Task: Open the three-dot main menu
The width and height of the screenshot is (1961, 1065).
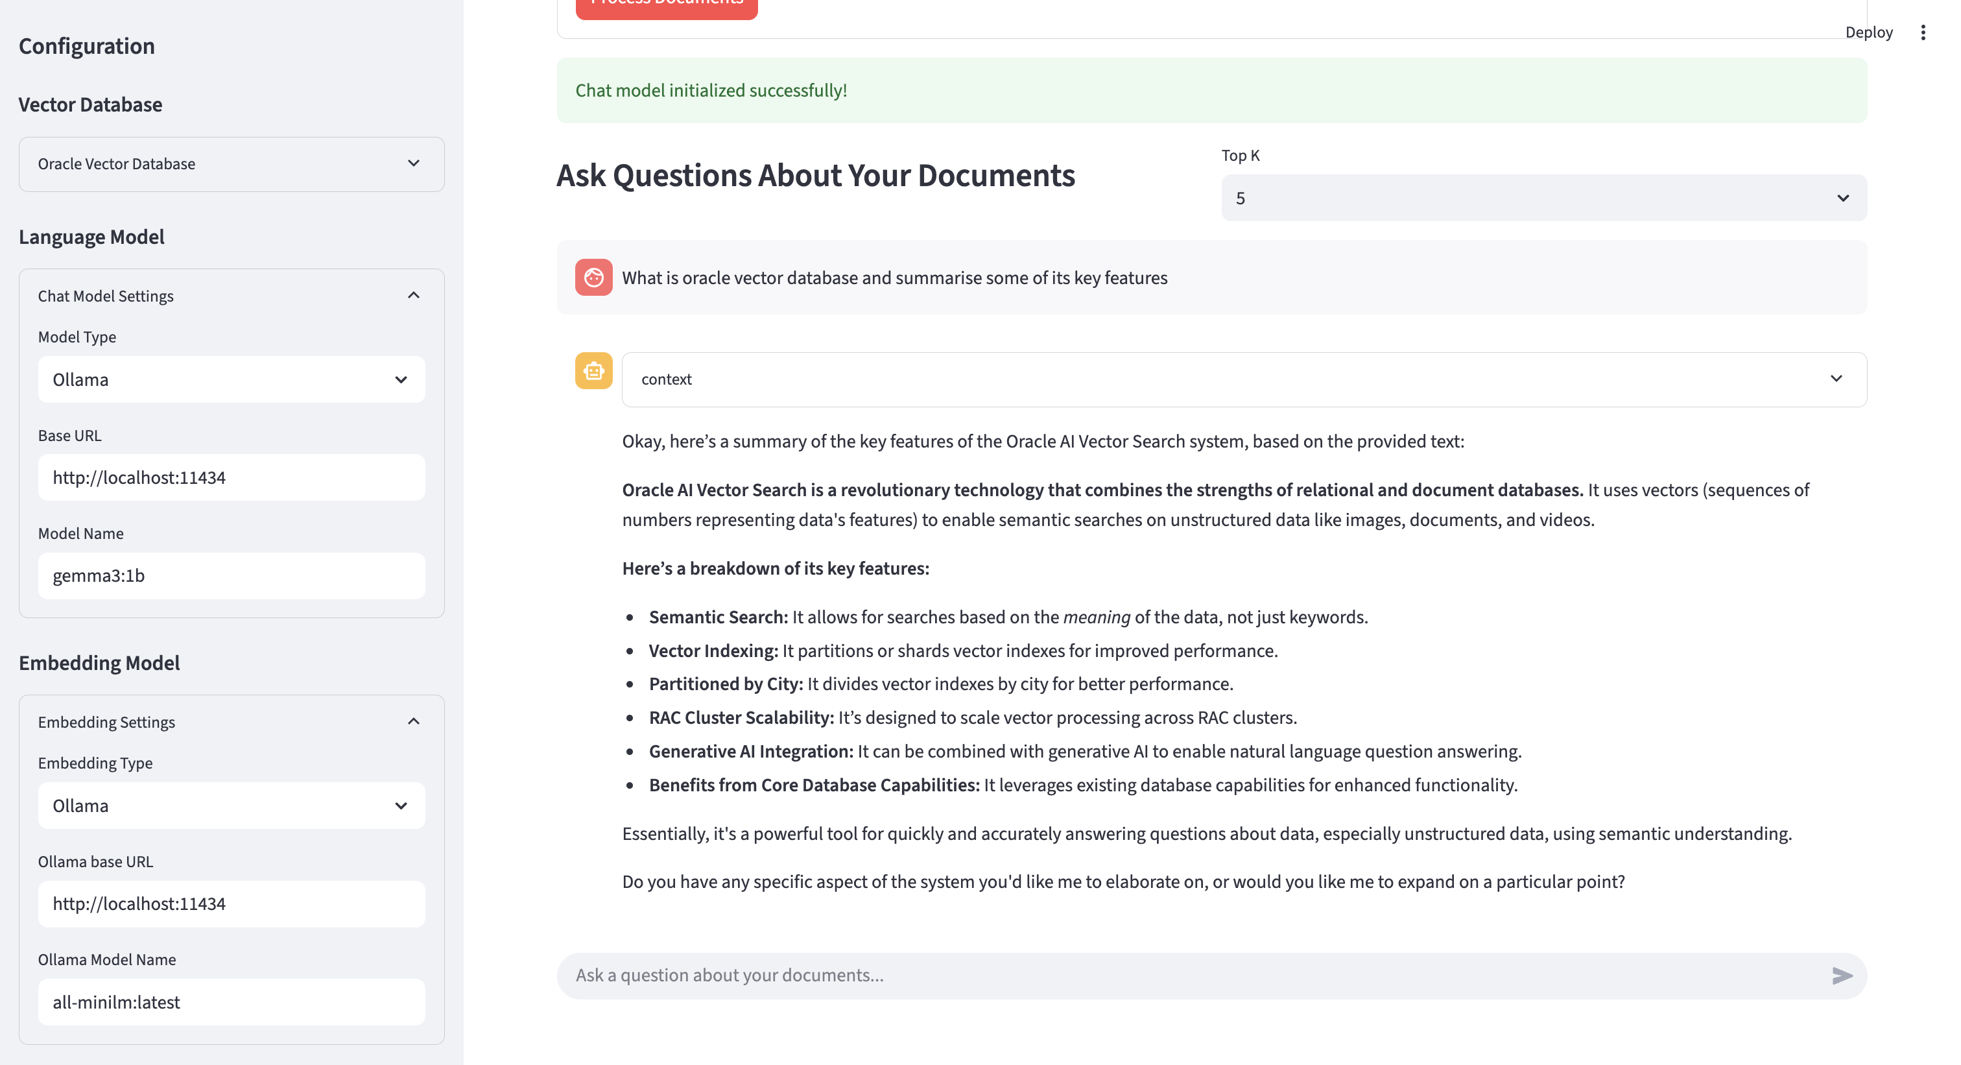Action: pyautogui.click(x=1923, y=32)
